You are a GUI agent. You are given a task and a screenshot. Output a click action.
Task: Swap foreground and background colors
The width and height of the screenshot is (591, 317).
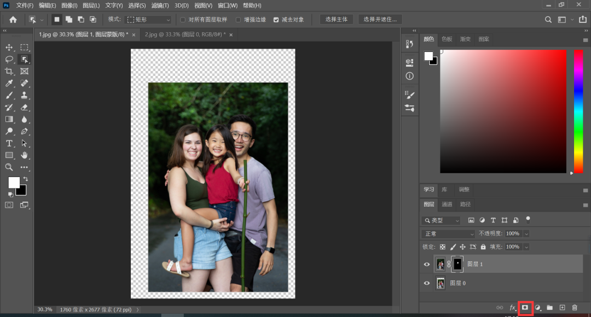coord(26,179)
